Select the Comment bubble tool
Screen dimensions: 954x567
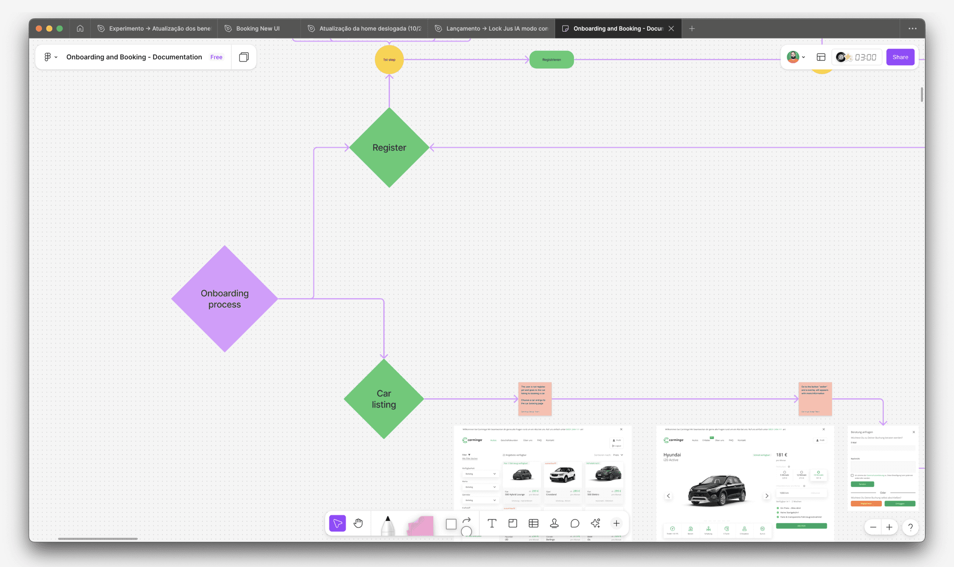[575, 523]
